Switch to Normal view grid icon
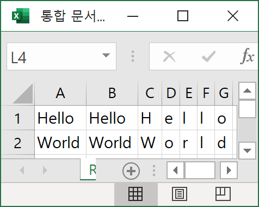This screenshot has width=259, height=207. (x=135, y=194)
